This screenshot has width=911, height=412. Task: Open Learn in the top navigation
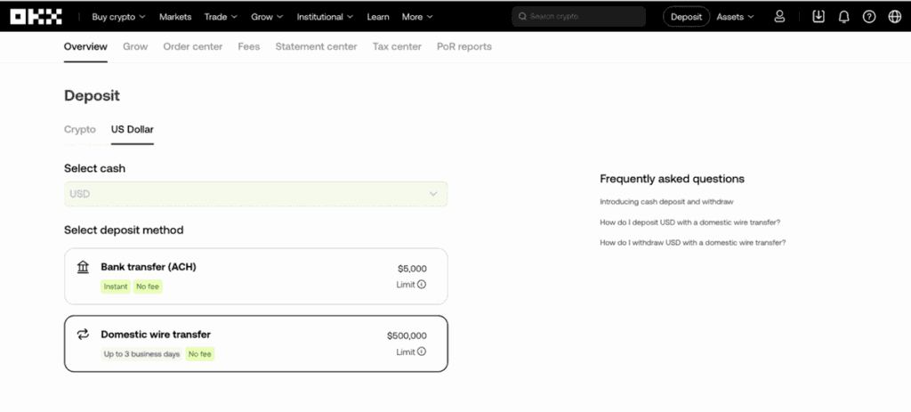coord(378,17)
